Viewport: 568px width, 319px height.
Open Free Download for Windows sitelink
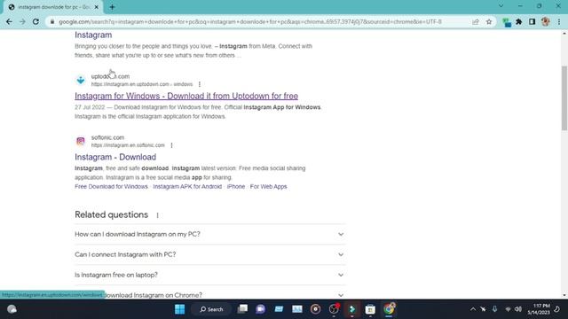[111, 187]
